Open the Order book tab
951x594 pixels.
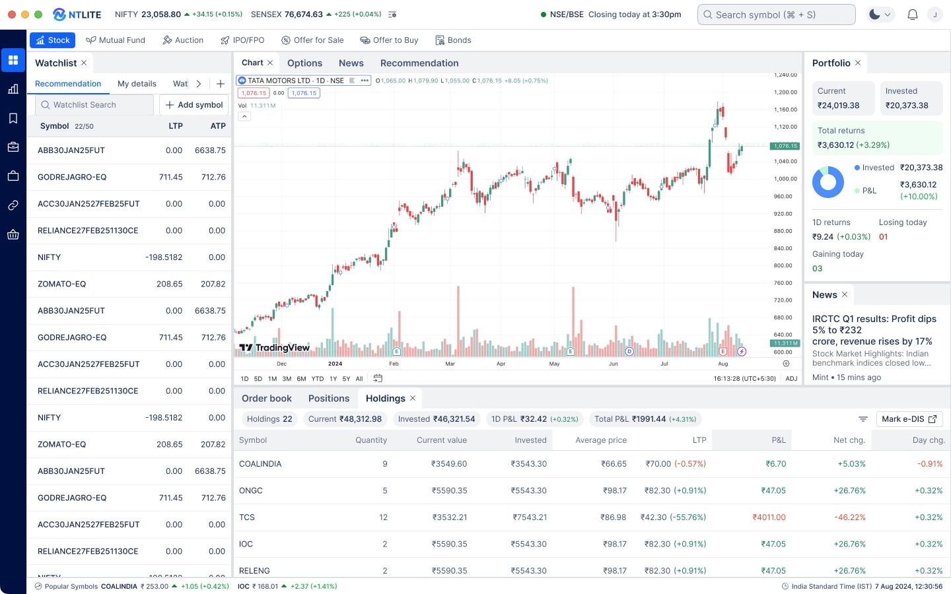267,398
